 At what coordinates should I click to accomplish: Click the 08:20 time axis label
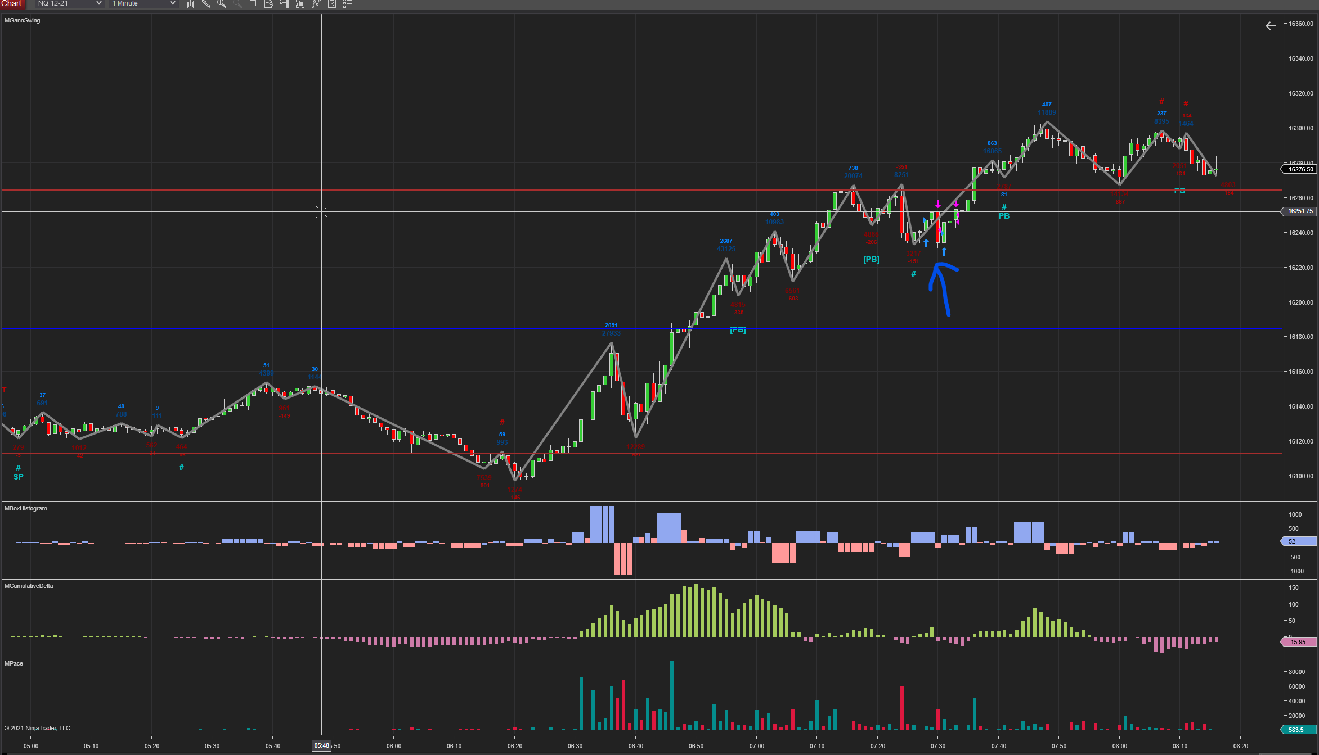point(1241,746)
